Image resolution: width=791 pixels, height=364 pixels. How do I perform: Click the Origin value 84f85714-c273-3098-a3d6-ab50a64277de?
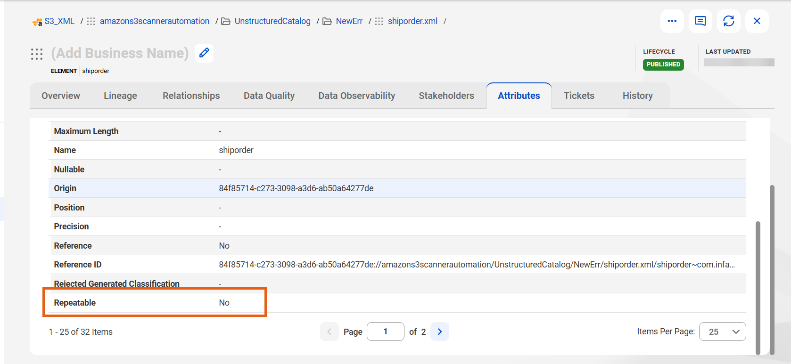click(x=296, y=188)
